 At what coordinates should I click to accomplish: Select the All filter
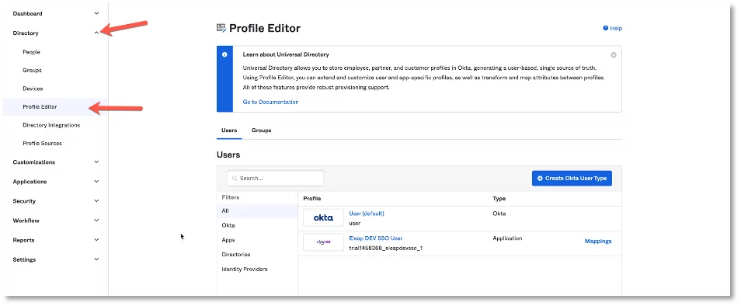coord(258,210)
